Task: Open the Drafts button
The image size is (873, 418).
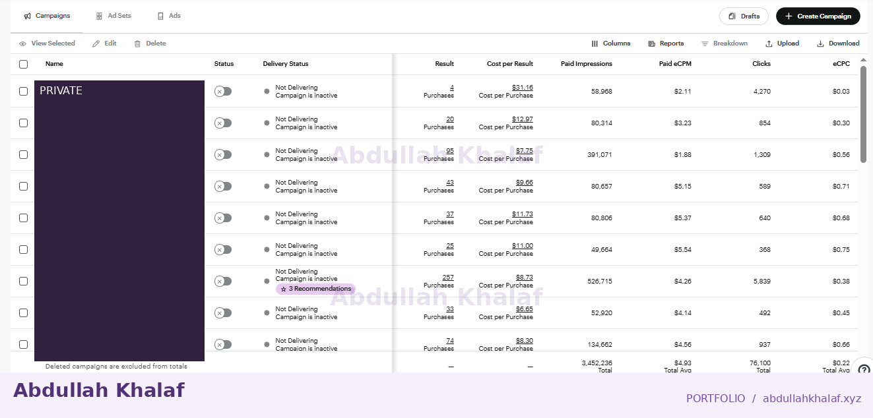Action: point(744,16)
